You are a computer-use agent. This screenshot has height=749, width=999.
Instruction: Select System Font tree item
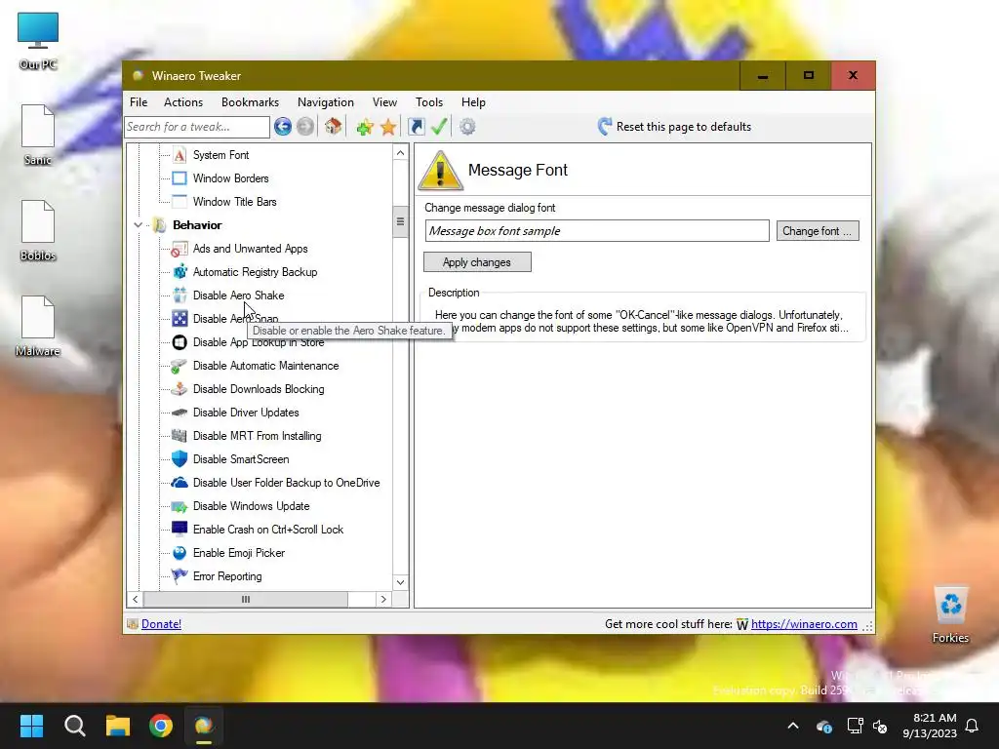tap(221, 155)
